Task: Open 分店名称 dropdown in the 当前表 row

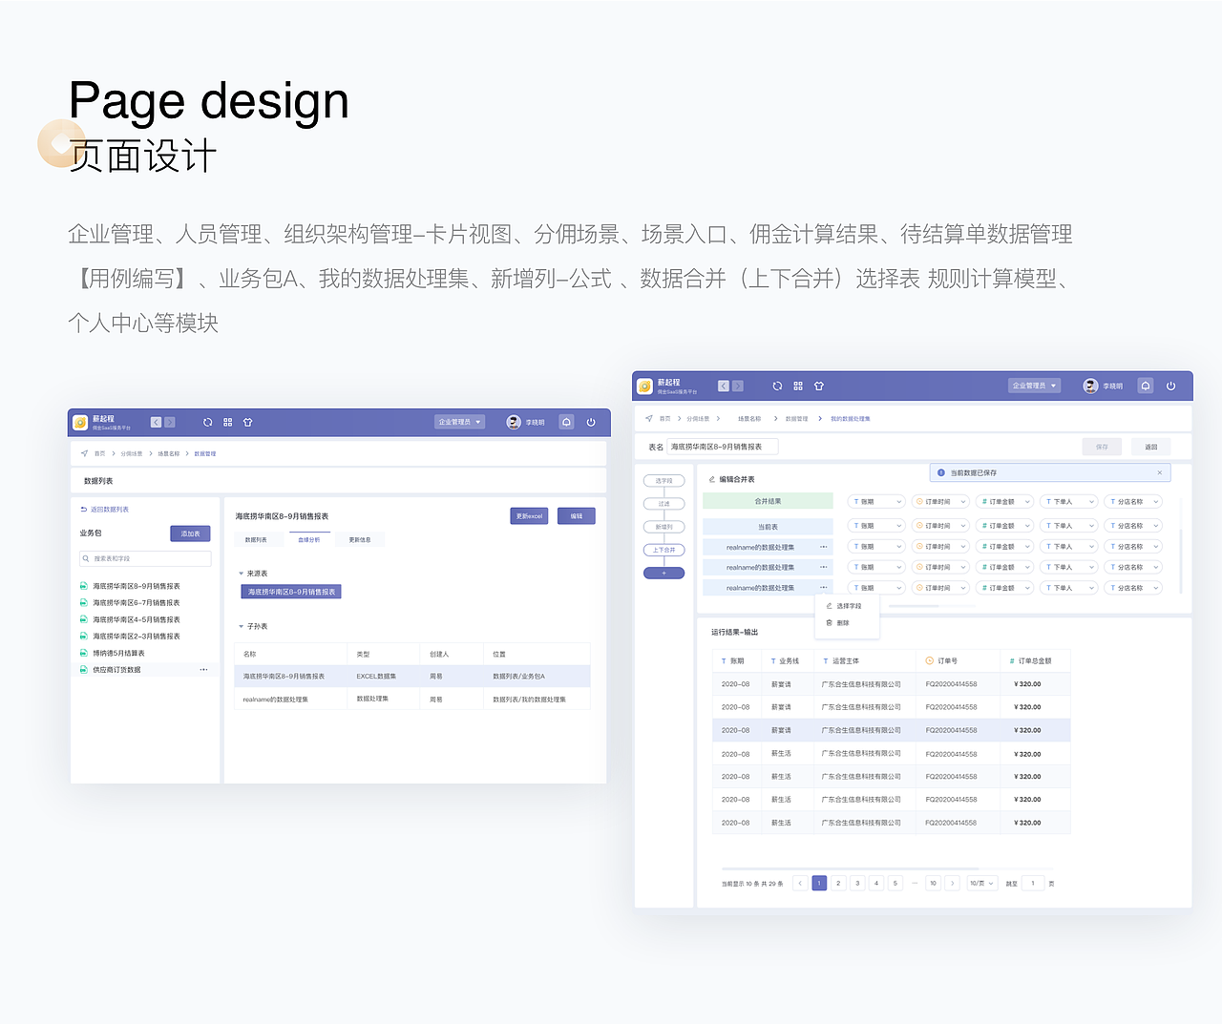Action: click(x=1134, y=526)
